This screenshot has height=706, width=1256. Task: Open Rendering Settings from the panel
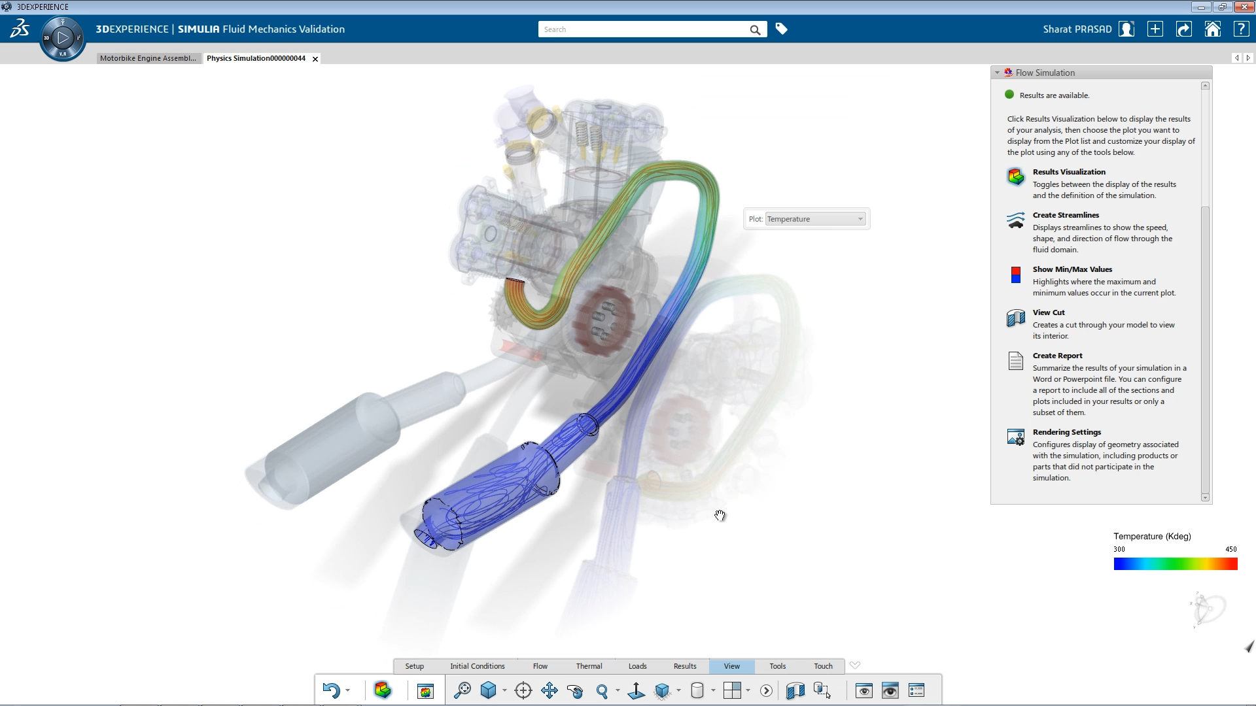pos(1015,437)
